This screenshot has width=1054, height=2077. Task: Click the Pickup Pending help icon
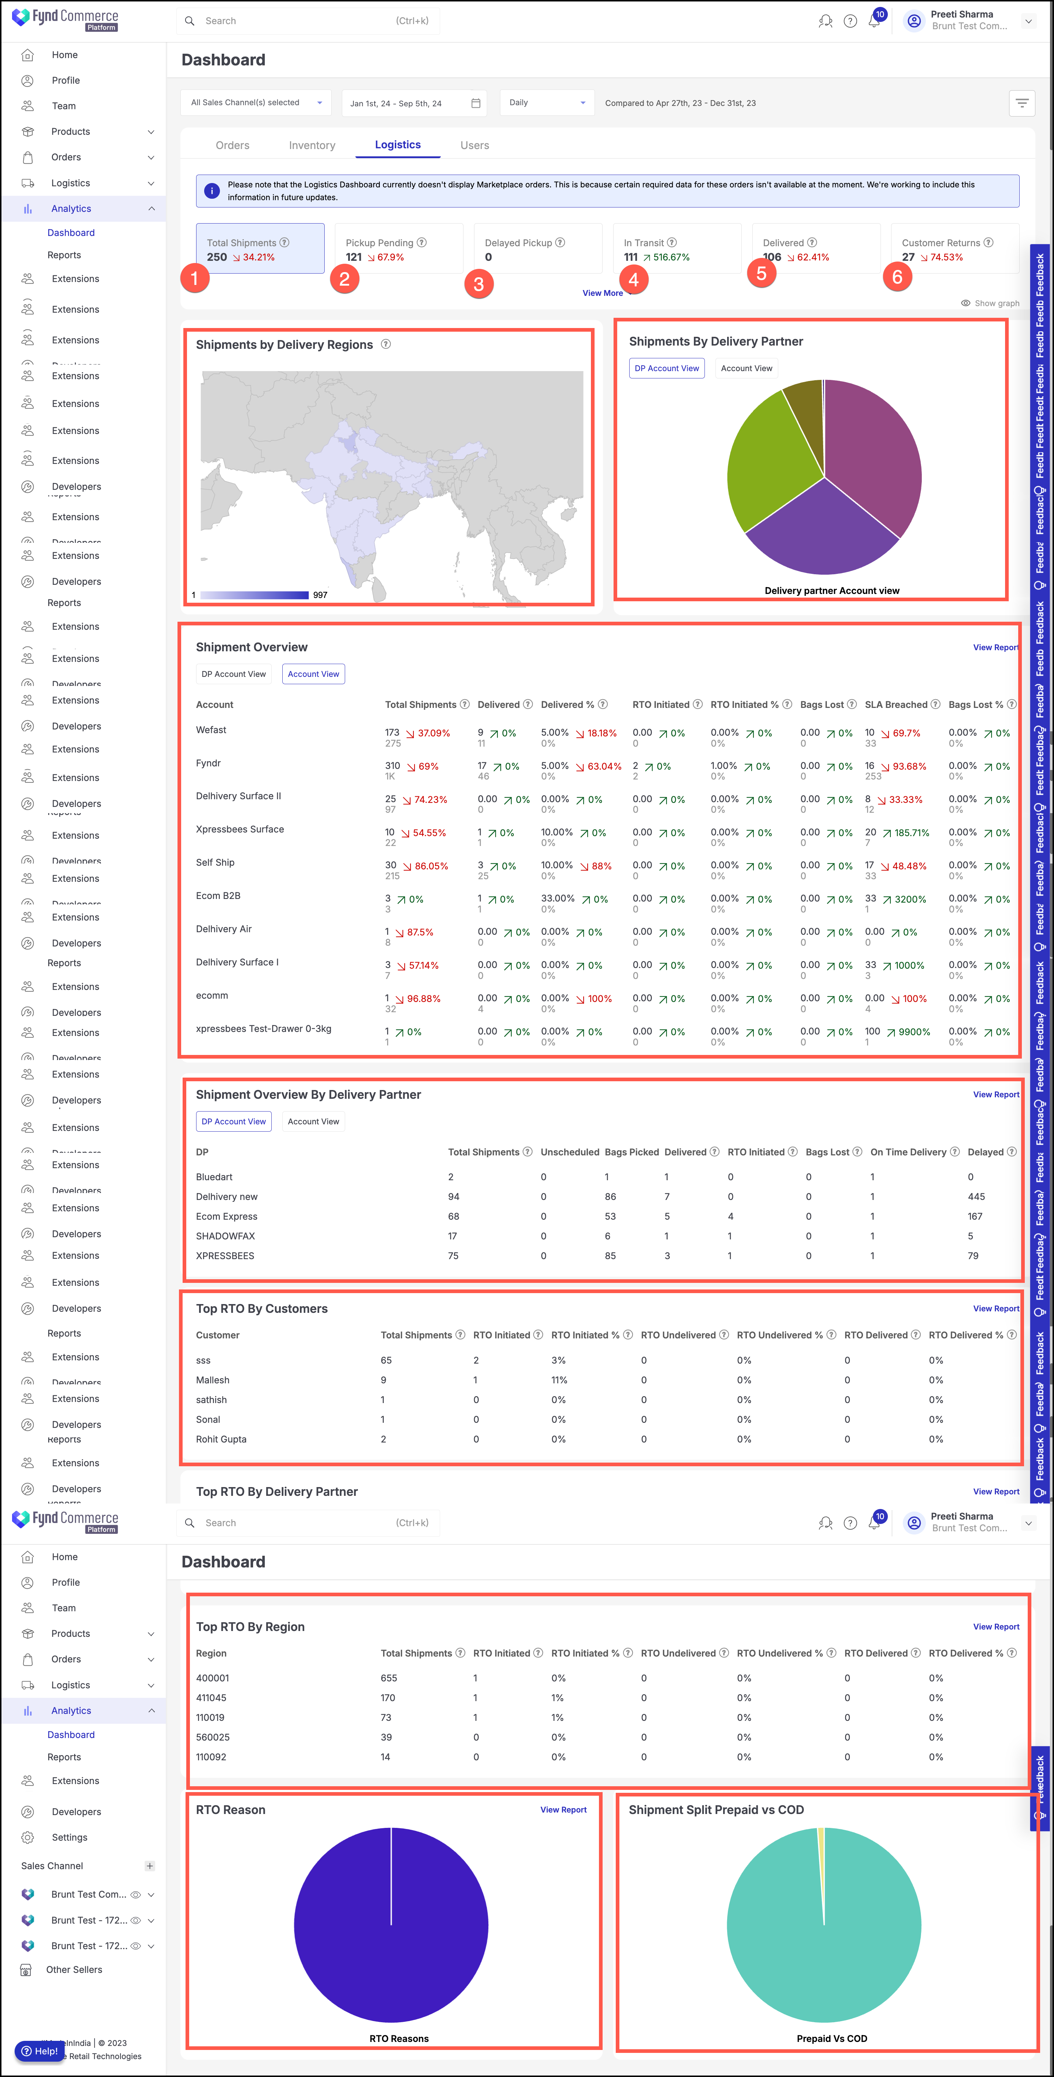click(422, 243)
